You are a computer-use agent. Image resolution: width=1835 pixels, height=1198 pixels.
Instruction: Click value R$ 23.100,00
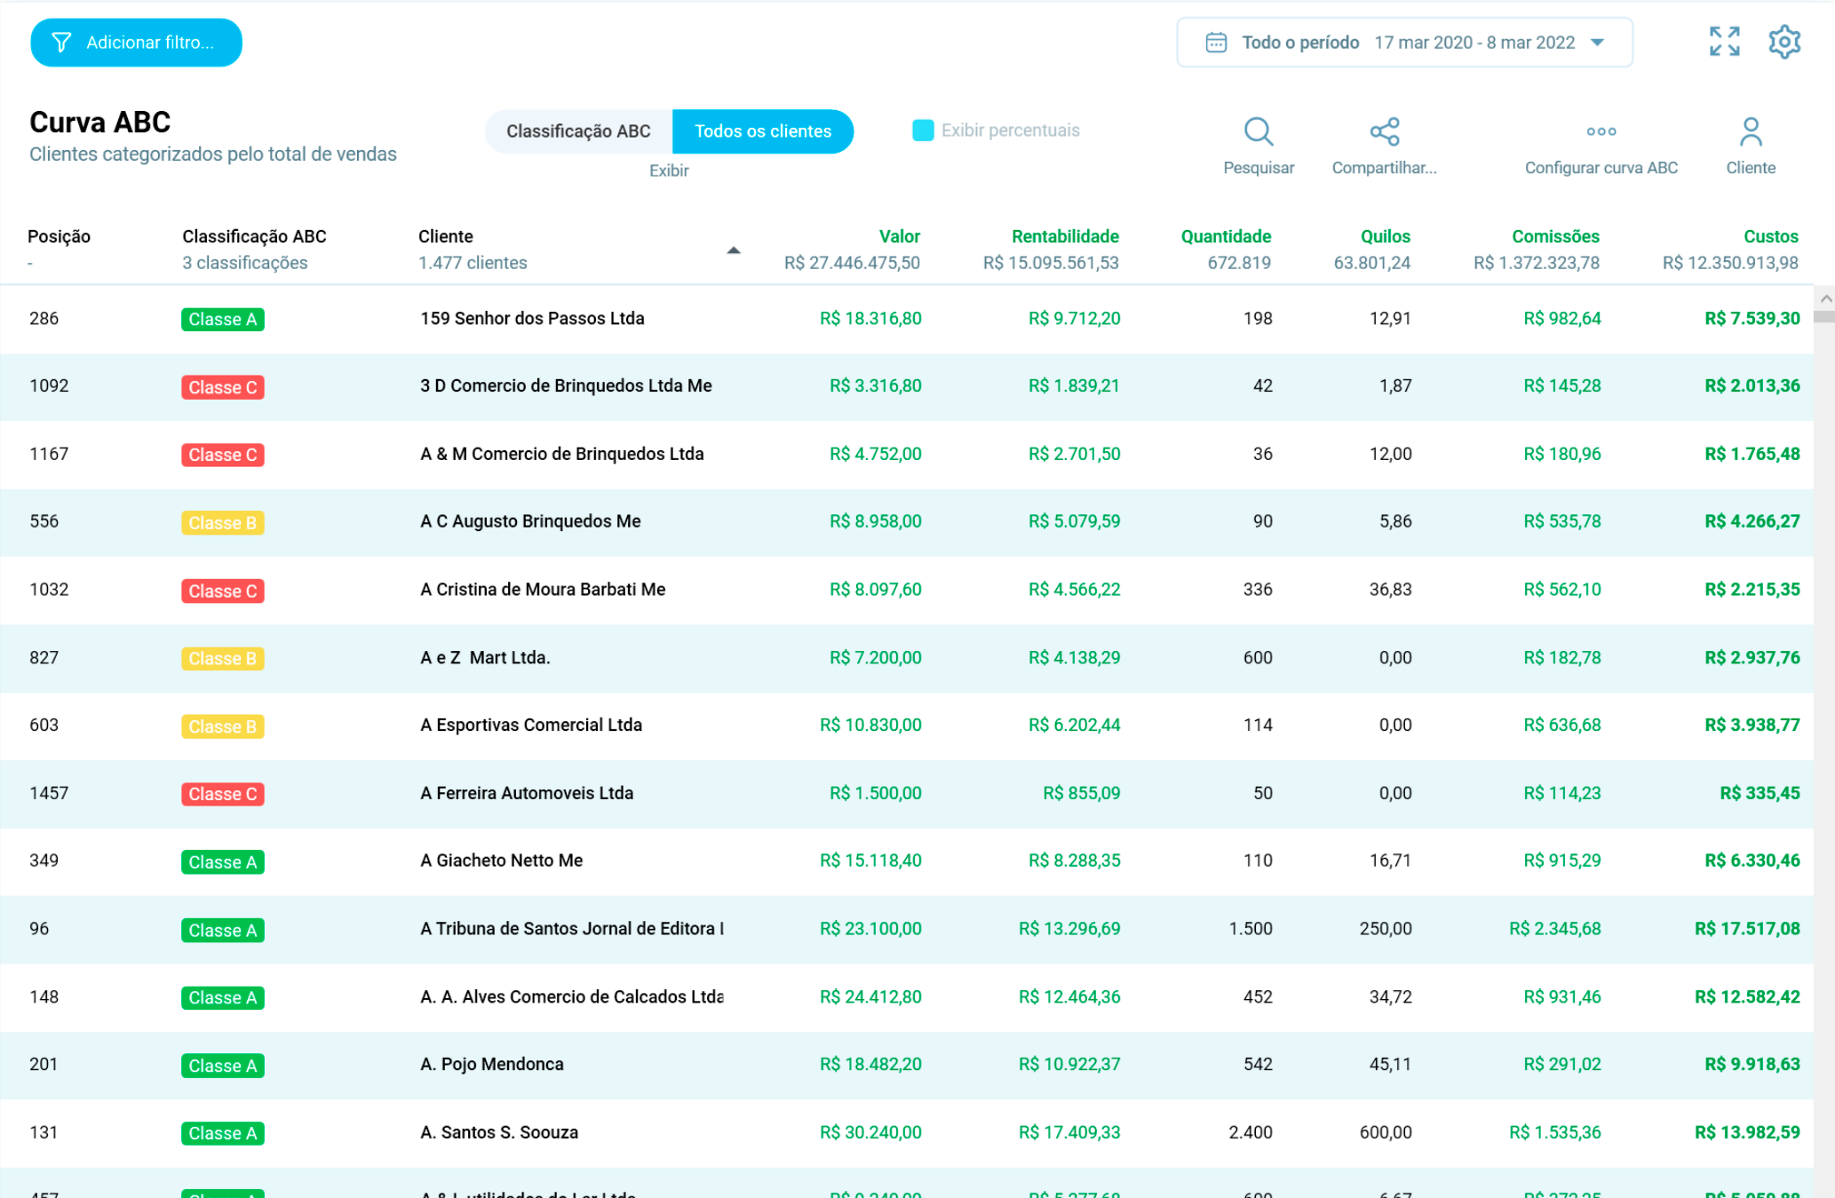(870, 928)
